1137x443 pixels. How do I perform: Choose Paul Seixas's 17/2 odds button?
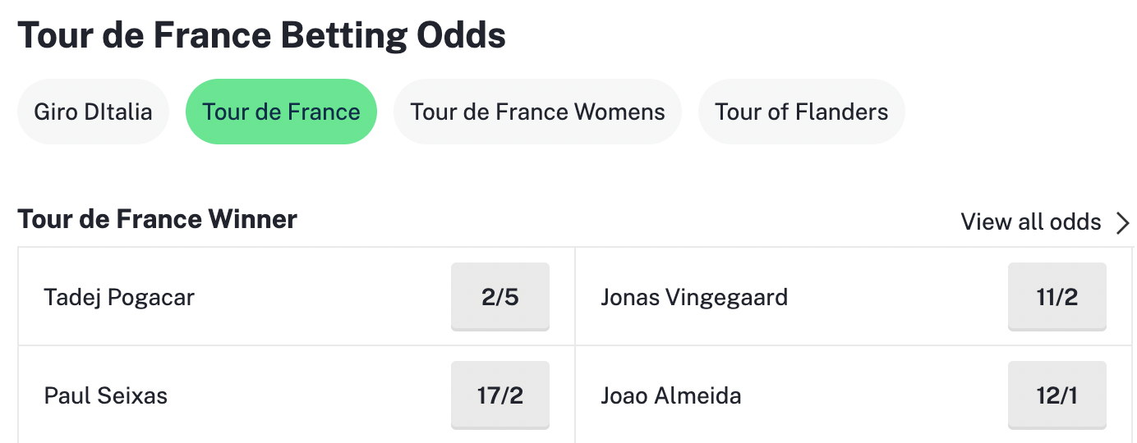point(499,395)
